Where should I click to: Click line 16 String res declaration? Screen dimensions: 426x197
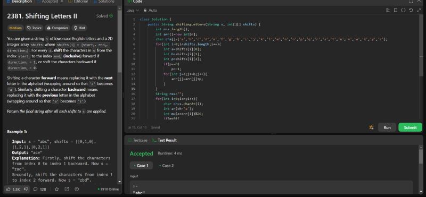coord(169,94)
